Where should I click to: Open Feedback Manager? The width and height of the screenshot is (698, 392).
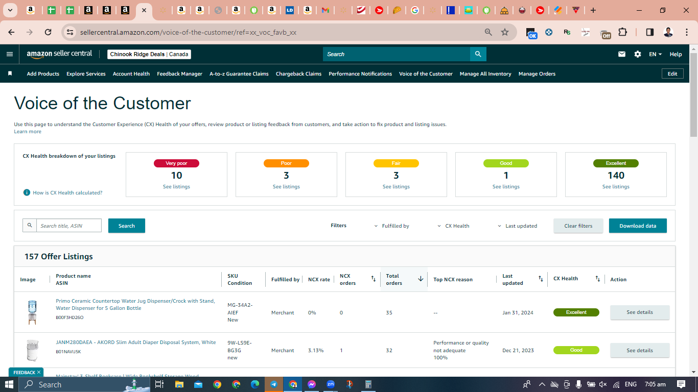coord(179,73)
